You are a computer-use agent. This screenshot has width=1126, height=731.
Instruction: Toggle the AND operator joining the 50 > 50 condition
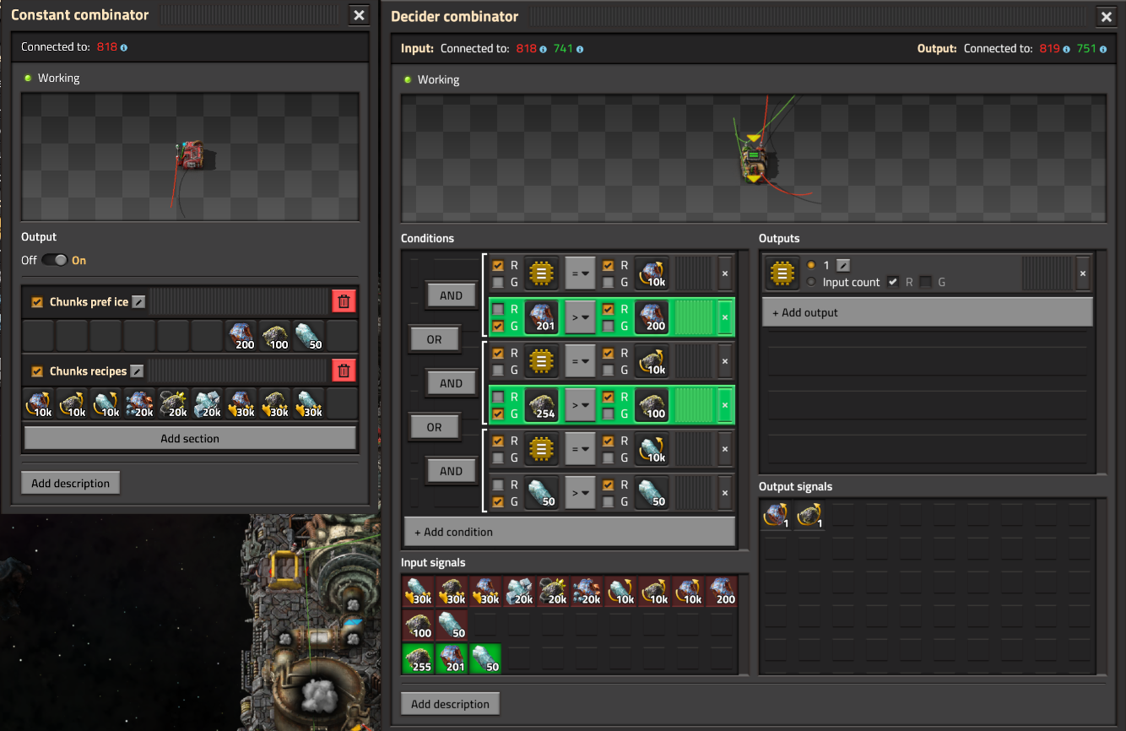(x=452, y=471)
